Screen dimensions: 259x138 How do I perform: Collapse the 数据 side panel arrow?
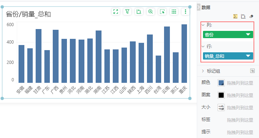tap(199, 7)
